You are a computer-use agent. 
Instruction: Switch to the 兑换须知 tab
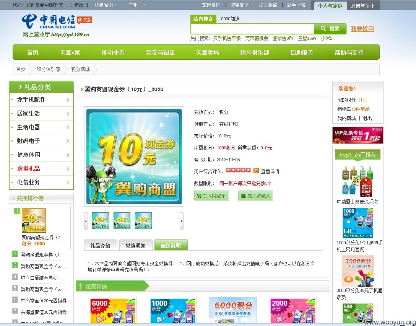click(x=136, y=245)
